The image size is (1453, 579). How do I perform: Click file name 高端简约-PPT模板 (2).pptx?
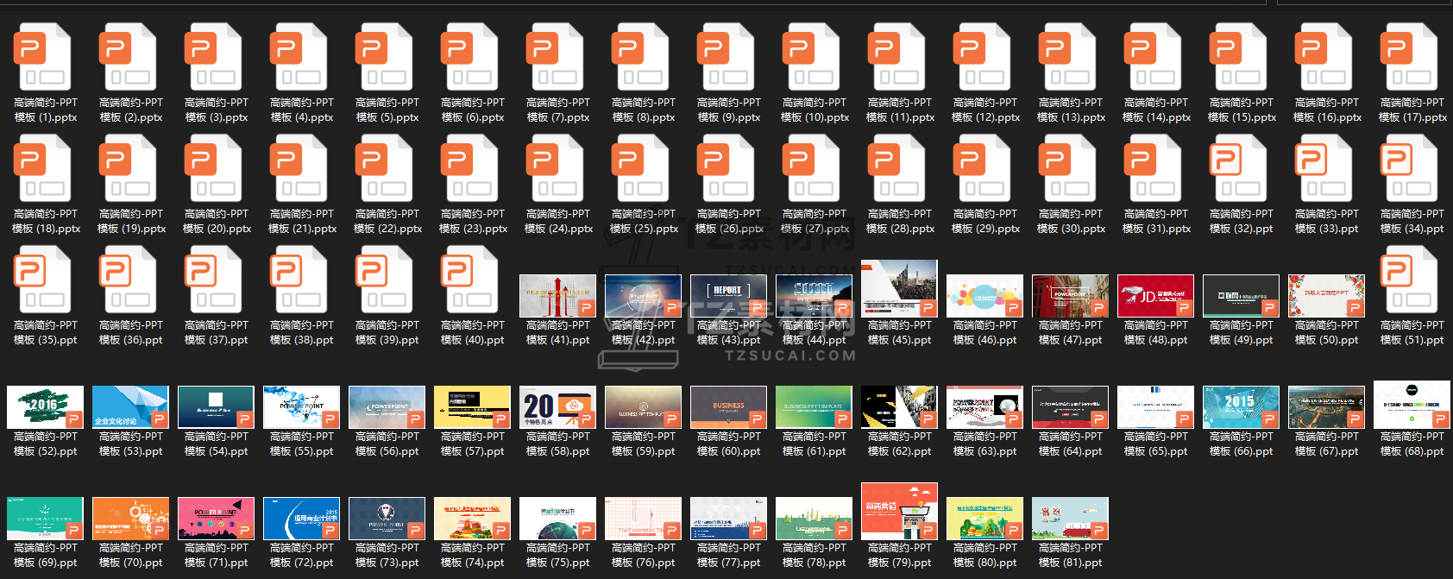click(x=130, y=110)
